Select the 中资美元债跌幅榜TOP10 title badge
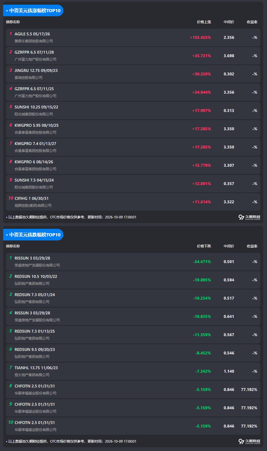The image size is (267, 451). point(33,235)
